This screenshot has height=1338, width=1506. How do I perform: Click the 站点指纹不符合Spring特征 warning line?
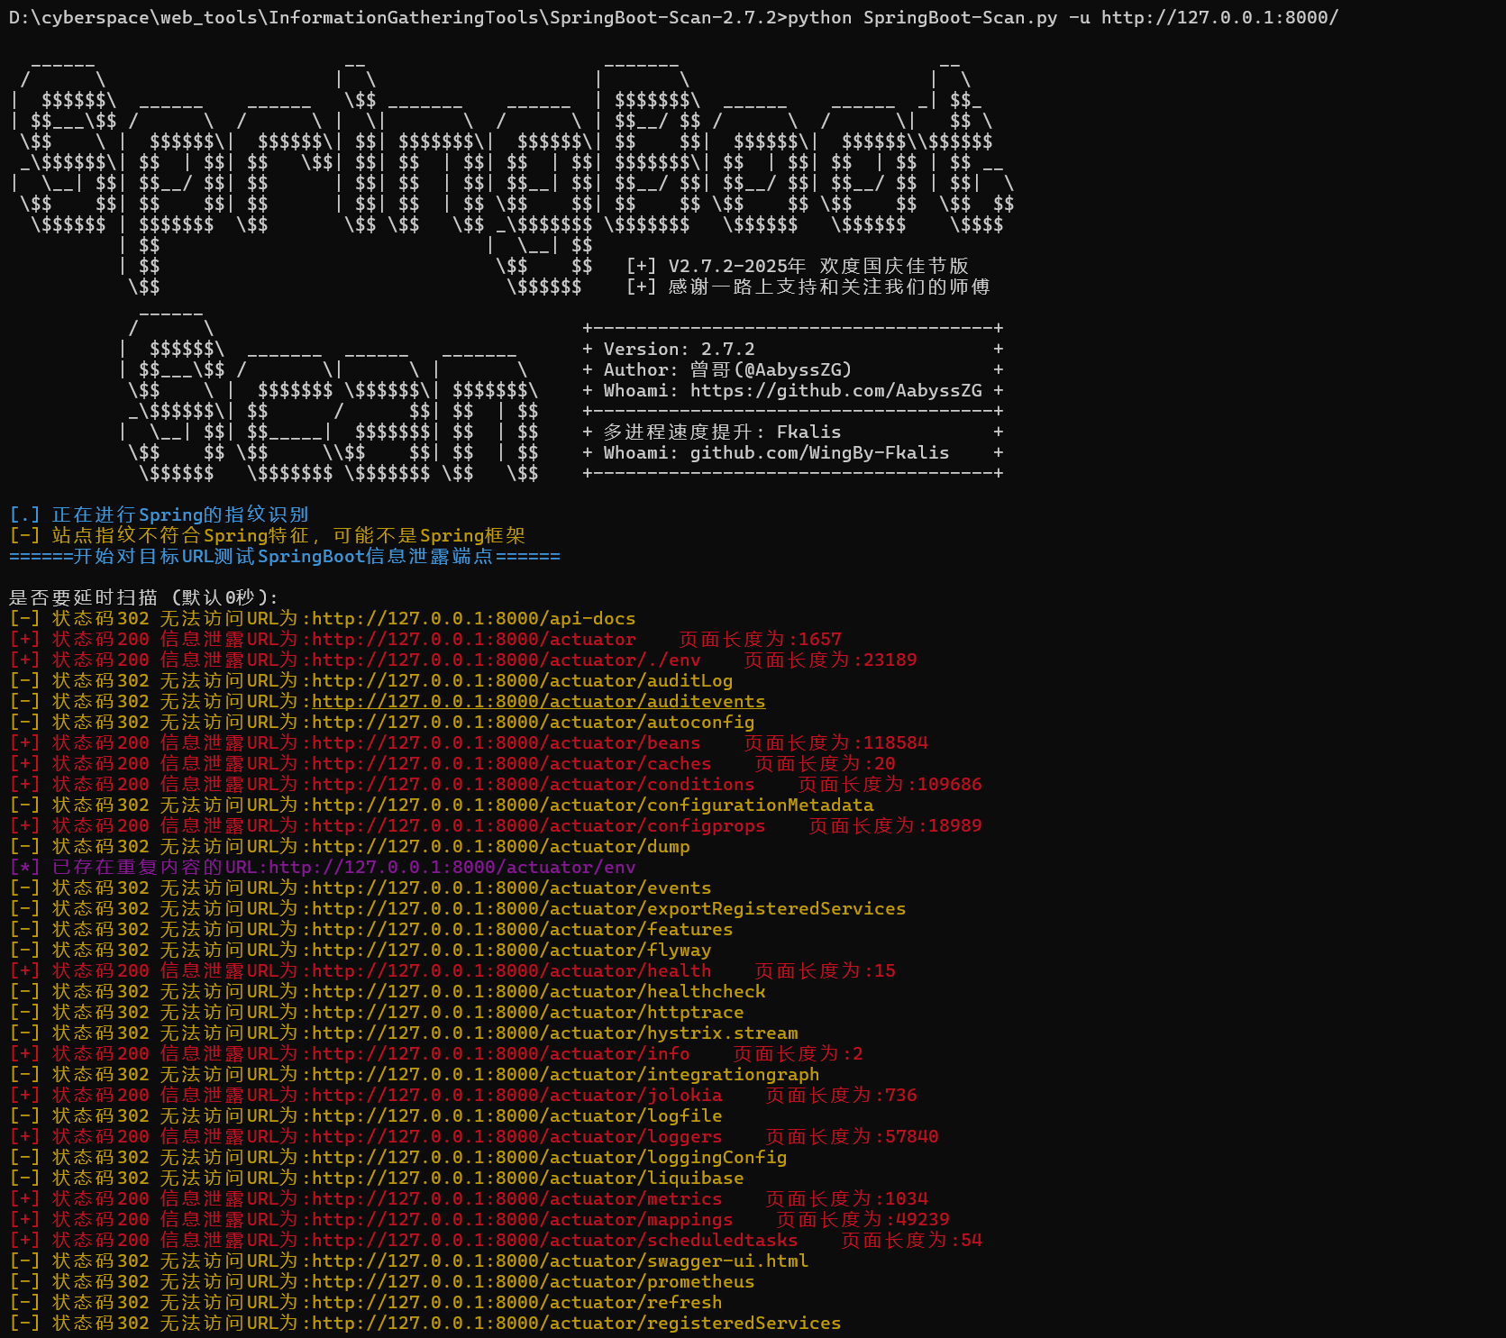267,535
